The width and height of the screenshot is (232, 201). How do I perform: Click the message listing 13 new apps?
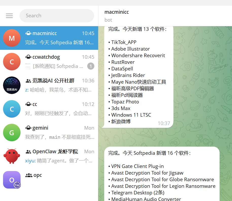[137, 76]
